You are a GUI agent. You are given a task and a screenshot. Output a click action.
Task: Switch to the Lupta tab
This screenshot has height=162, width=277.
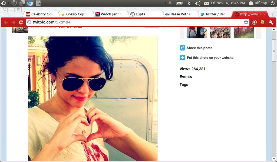(x=146, y=14)
